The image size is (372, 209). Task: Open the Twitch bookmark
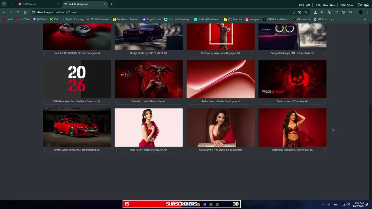coord(40,19)
